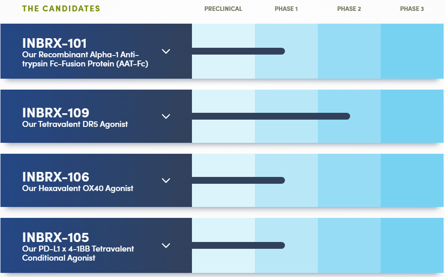Viewport: 445px width, 277px height.
Task: Expand the INBRX-109 candidate chevron
Action: [x=166, y=116]
